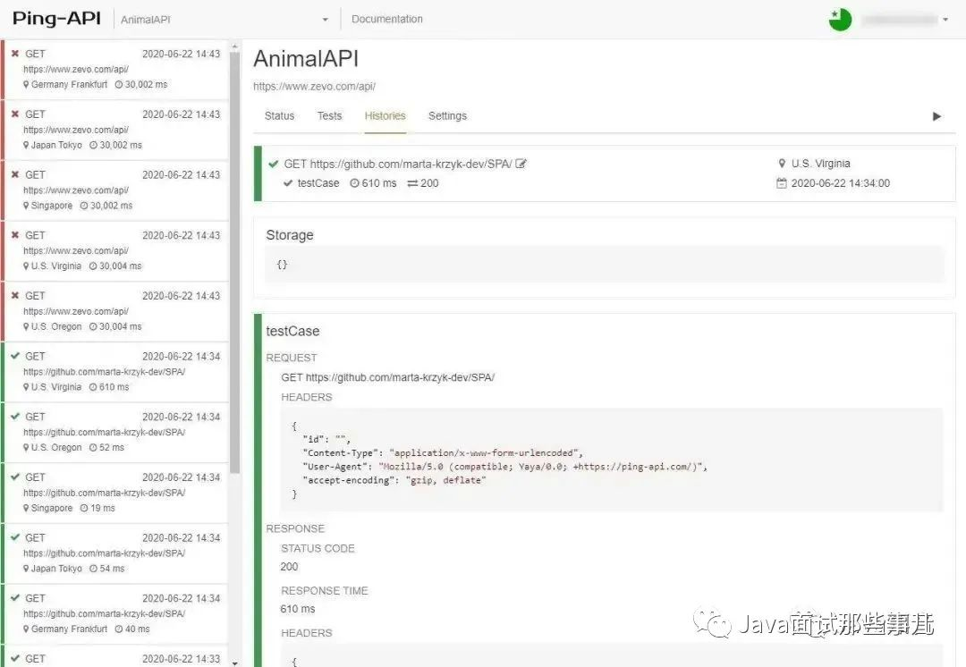This screenshot has height=667, width=966.
Task: Open the Japan Tokyo 54 ms history entry
Action: click(x=115, y=553)
